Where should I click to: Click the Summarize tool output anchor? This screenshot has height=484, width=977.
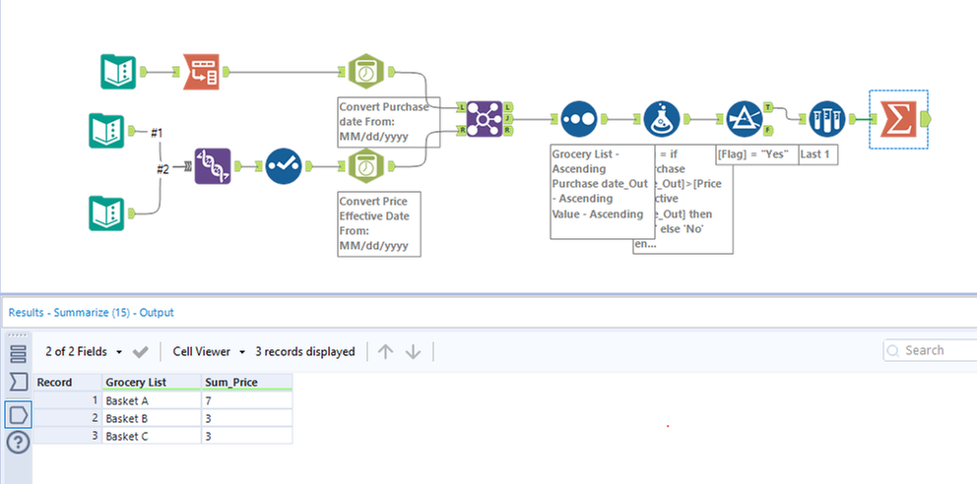click(x=925, y=118)
